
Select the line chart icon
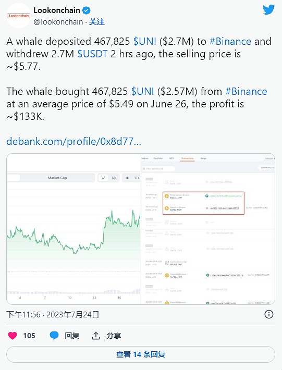(x=103, y=178)
